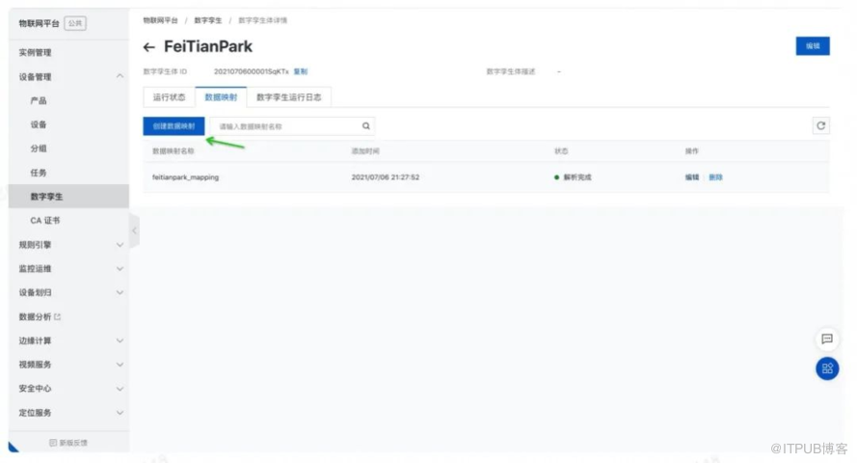Screen dimensions: 857x463
Task: Expand the 定位服务 menu chevron
Action: 120,413
